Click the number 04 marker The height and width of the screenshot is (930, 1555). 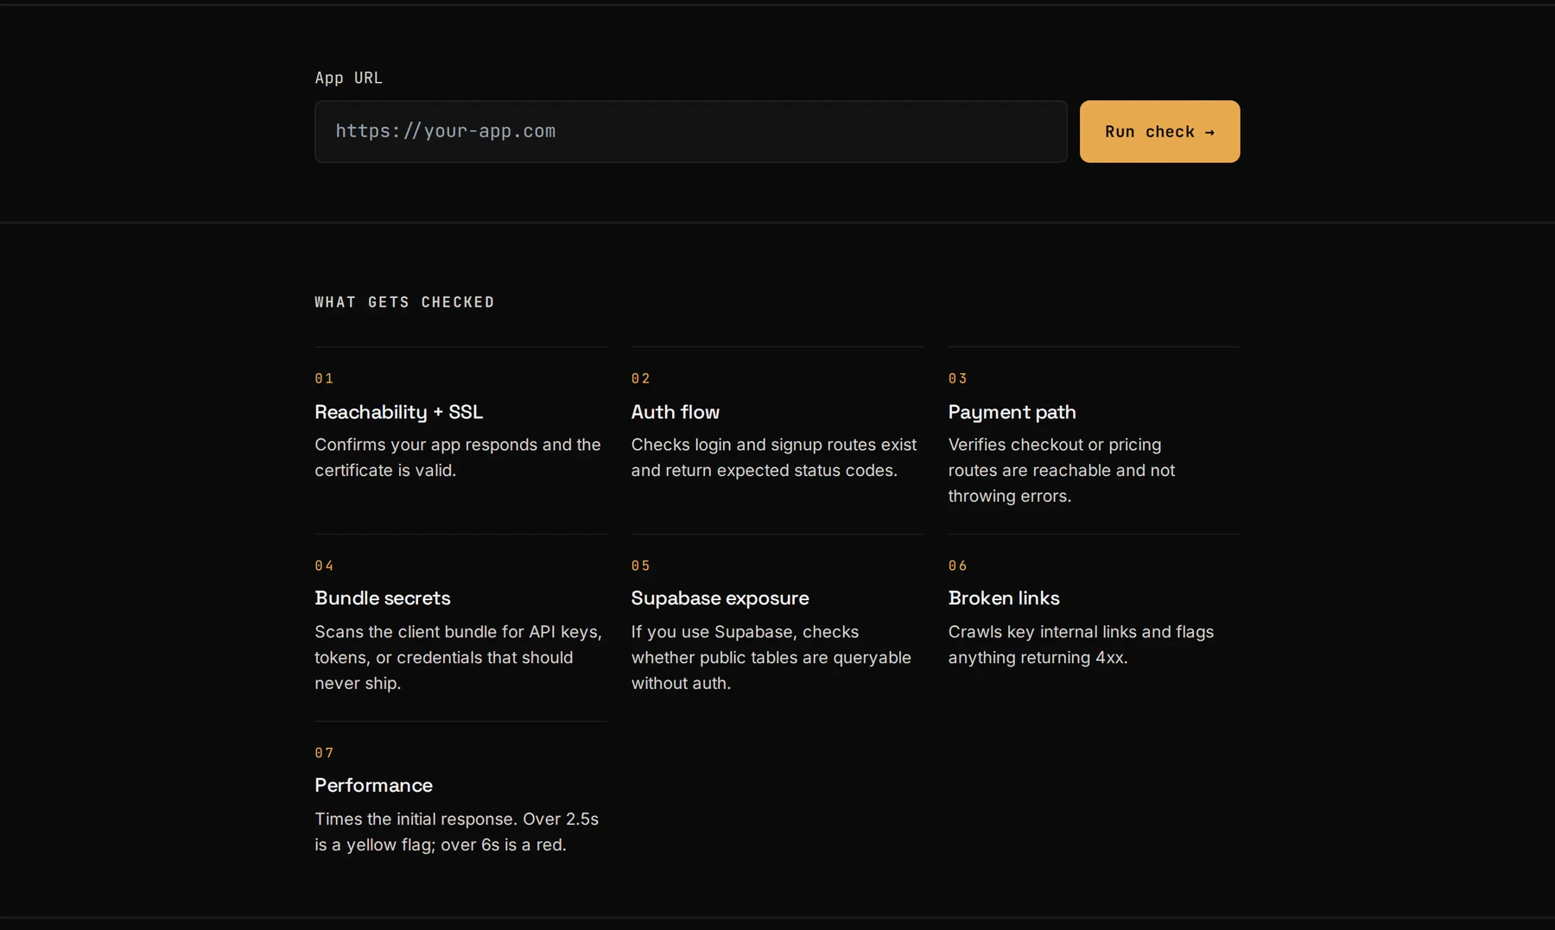[324, 566]
